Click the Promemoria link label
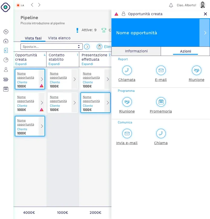 161,111
